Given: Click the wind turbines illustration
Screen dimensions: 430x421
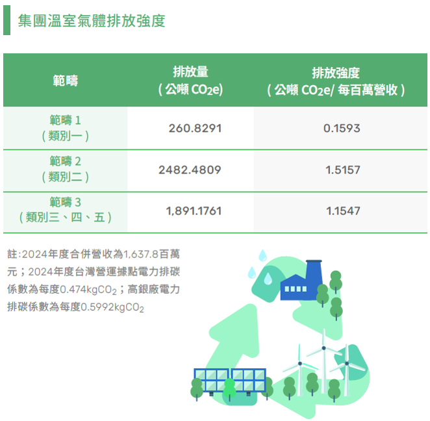Looking at the screenshot, I should click(x=323, y=361).
